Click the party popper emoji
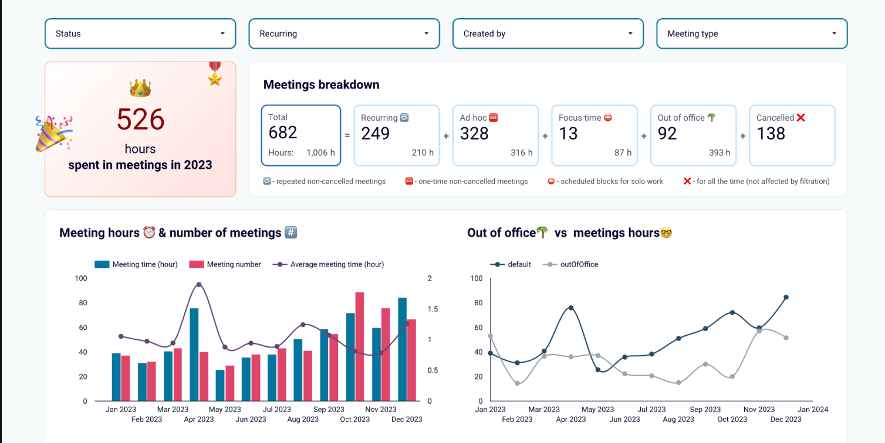 pyautogui.click(x=52, y=134)
